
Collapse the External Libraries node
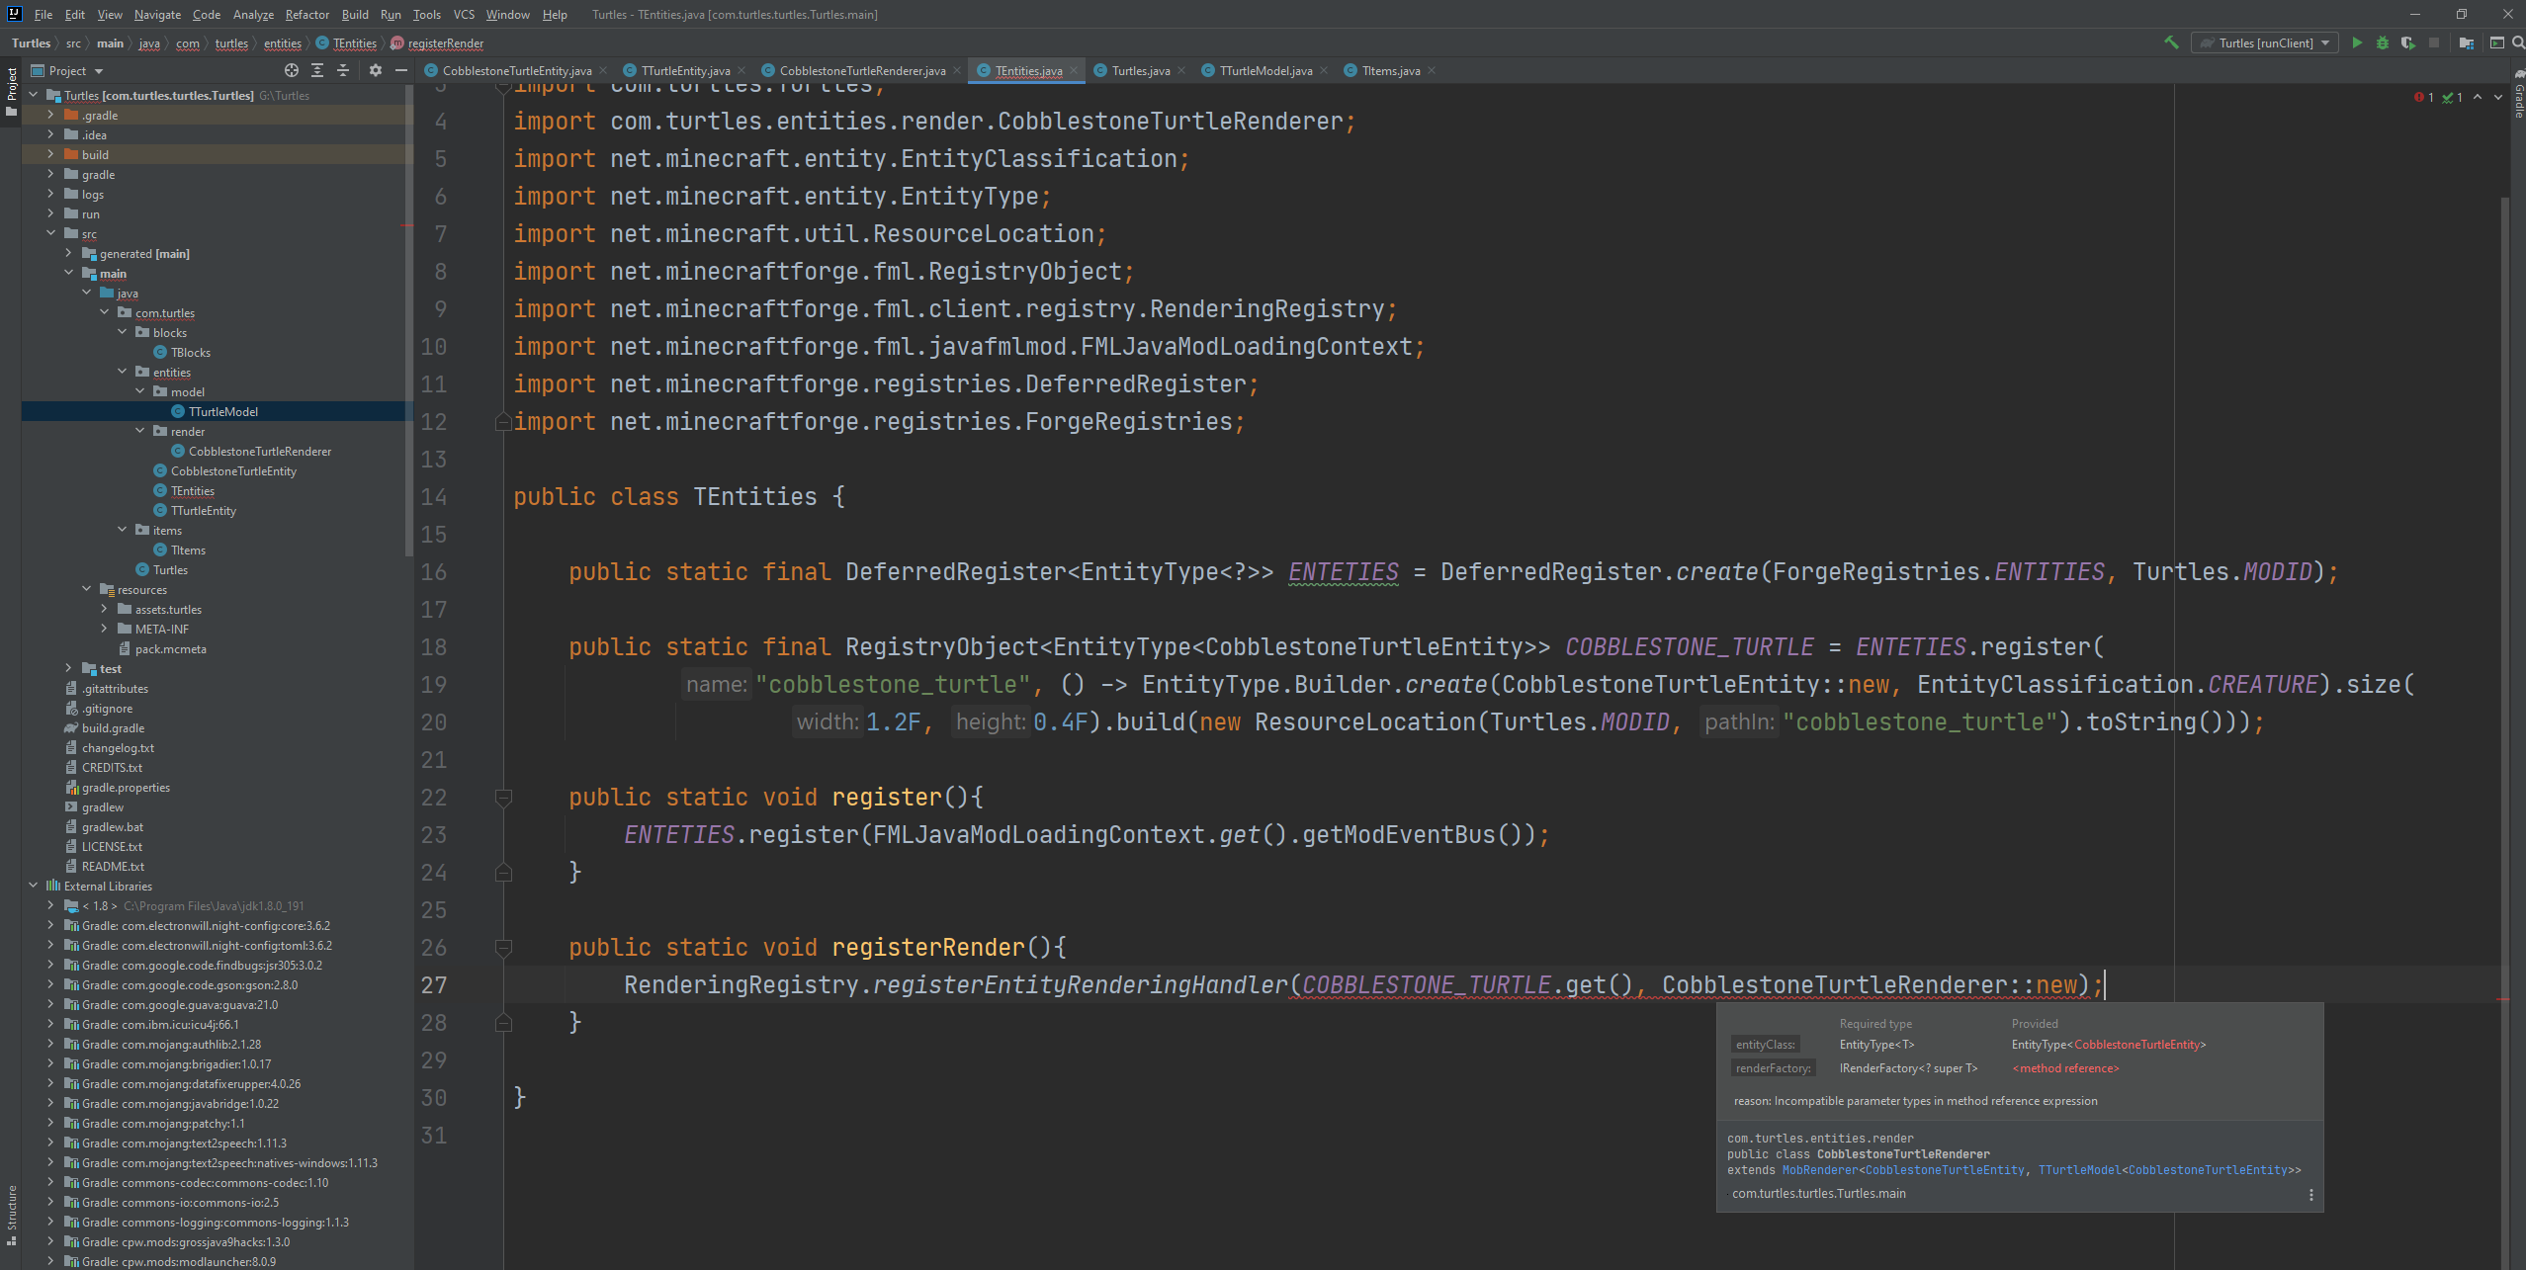point(34,886)
